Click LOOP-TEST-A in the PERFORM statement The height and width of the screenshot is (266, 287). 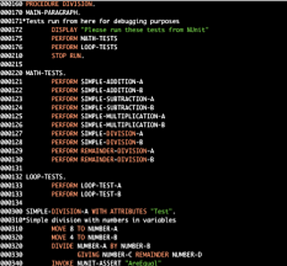(101, 186)
